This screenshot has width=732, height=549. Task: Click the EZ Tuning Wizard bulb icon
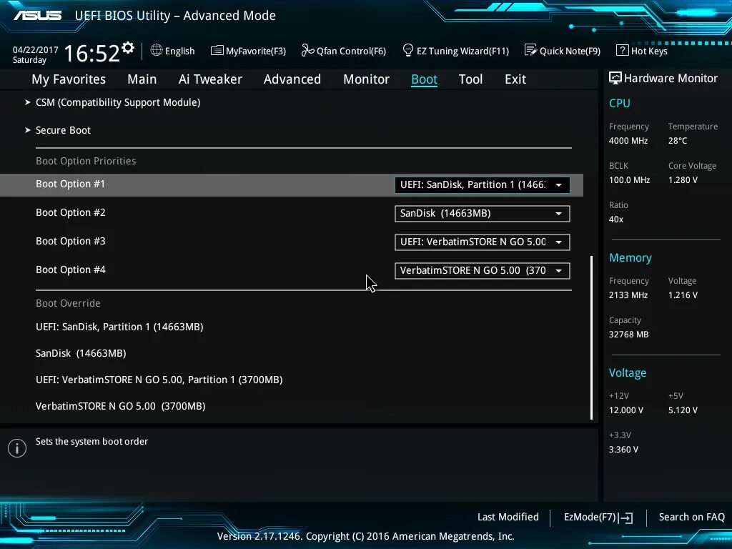[407, 50]
